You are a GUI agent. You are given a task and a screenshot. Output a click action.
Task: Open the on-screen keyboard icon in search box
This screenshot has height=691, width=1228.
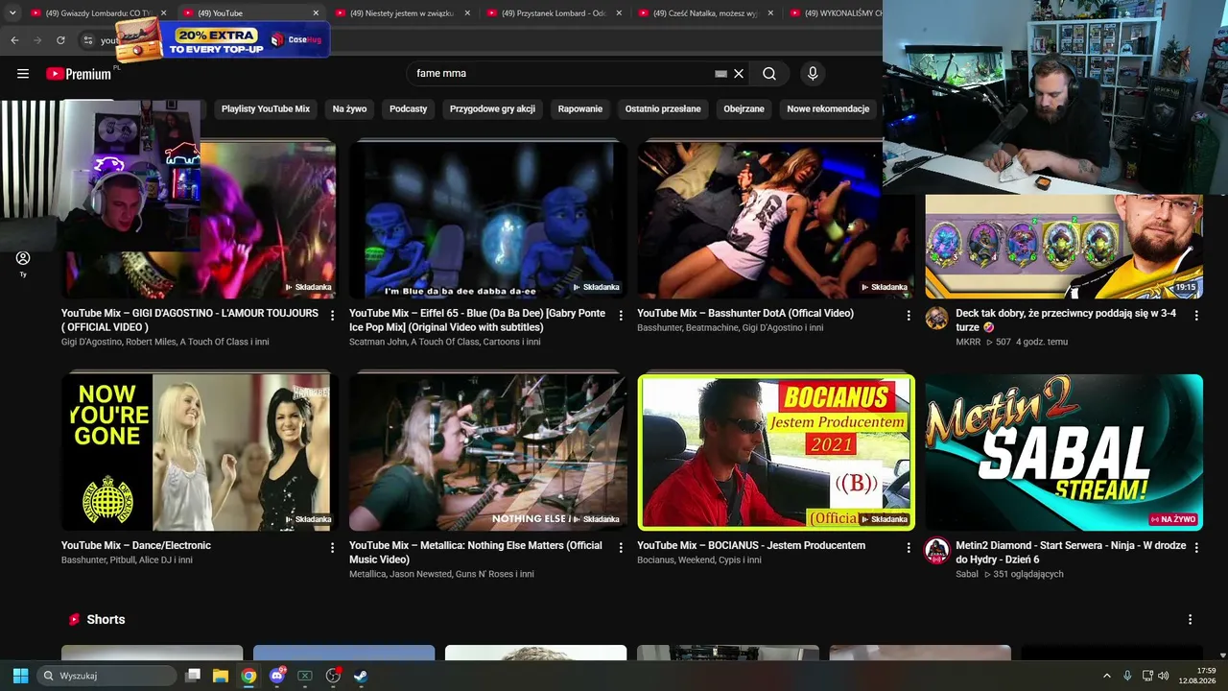tap(720, 74)
